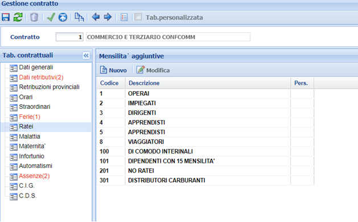Click the green Refresh arrows icon
The width and height of the screenshot is (358, 222).
point(18,17)
